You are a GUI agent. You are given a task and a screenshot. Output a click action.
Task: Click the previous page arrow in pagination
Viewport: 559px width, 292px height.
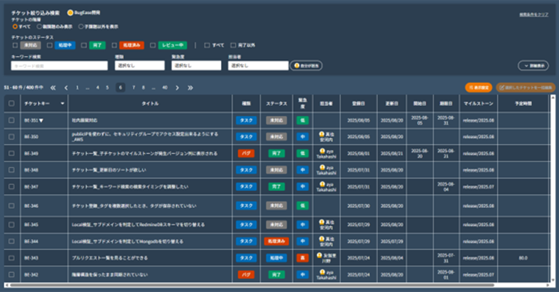(66, 88)
